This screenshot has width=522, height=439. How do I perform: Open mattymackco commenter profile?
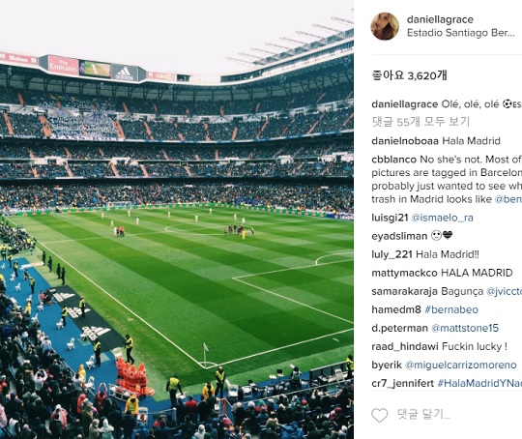coord(404,273)
